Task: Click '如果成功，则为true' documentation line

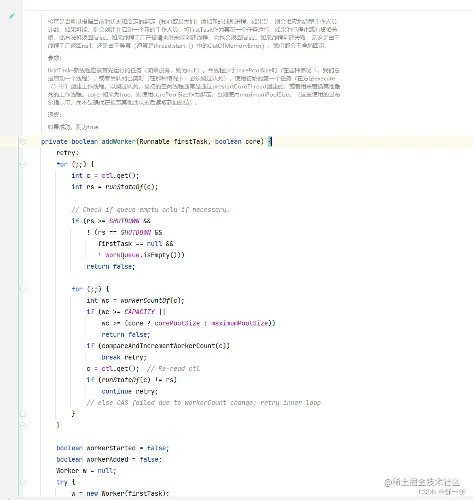Action: [x=73, y=127]
